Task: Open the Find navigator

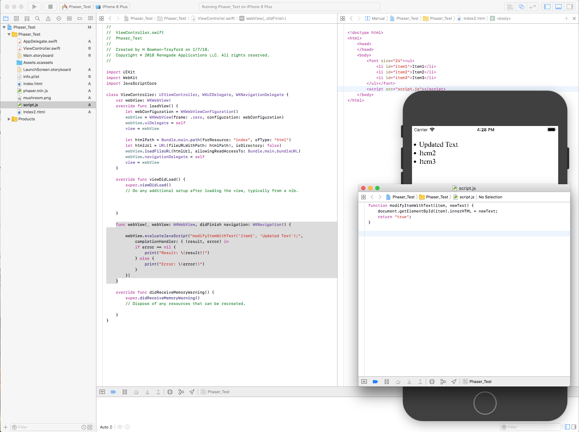Action: coord(37,18)
